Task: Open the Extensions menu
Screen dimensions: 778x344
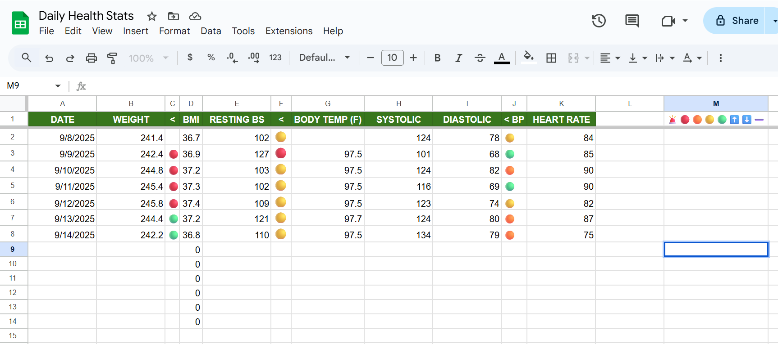Action: click(x=288, y=31)
